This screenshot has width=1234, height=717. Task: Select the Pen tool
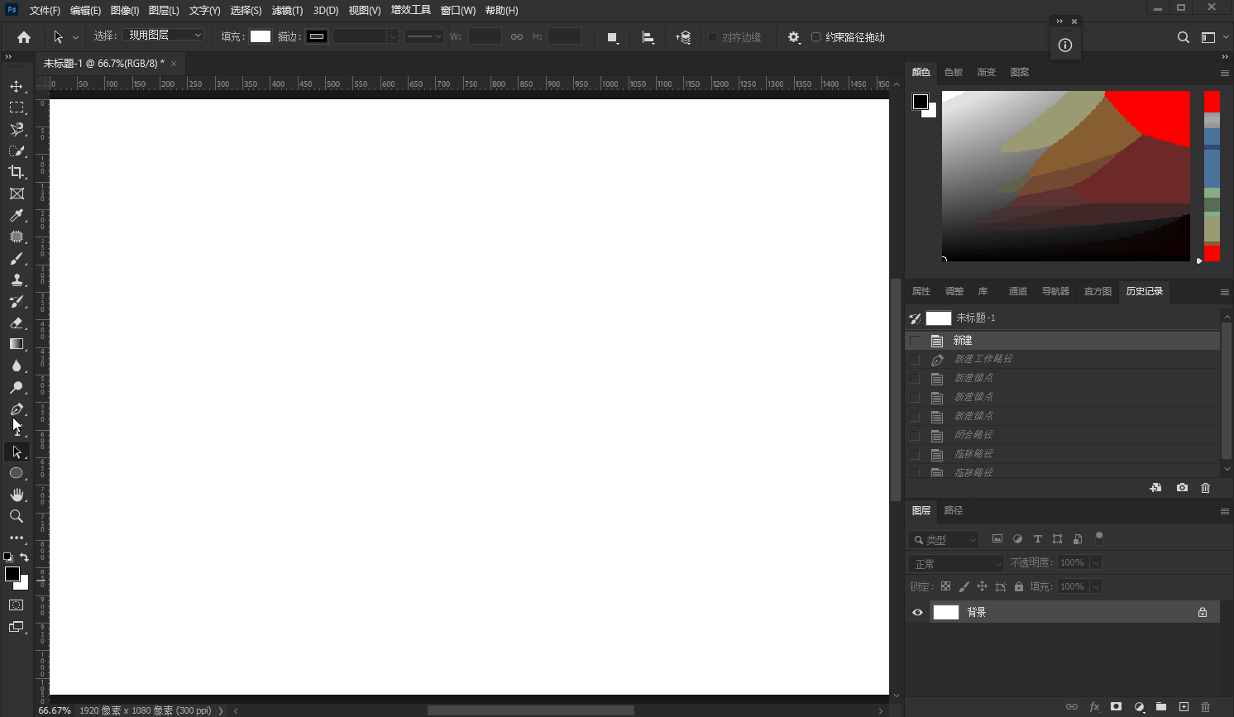click(x=17, y=409)
